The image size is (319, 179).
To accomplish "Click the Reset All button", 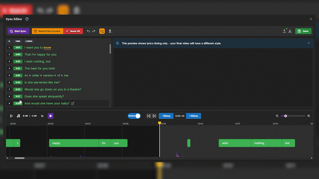I will [73, 31].
